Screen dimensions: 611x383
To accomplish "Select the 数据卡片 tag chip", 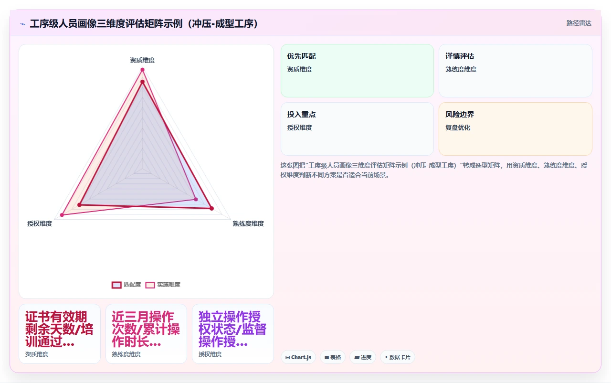I will (398, 357).
